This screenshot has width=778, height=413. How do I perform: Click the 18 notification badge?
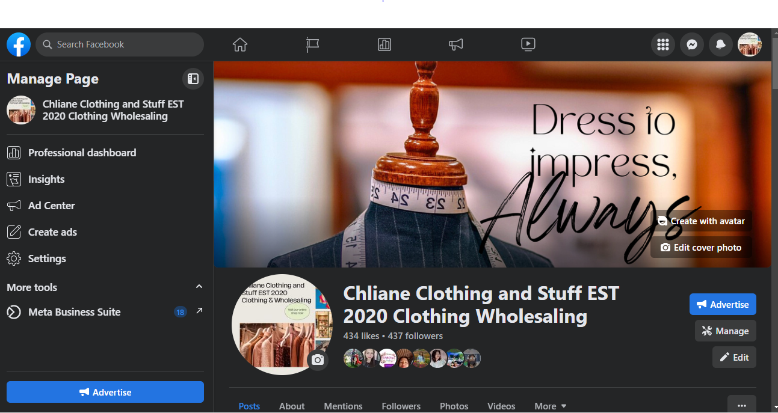click(180, 312)
